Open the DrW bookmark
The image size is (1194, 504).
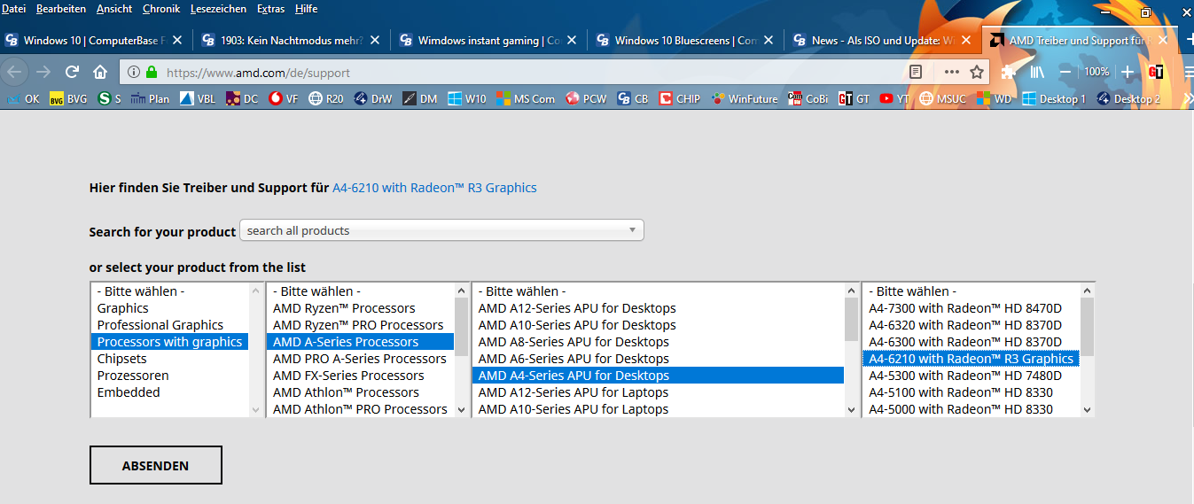(x=373, y=99)
